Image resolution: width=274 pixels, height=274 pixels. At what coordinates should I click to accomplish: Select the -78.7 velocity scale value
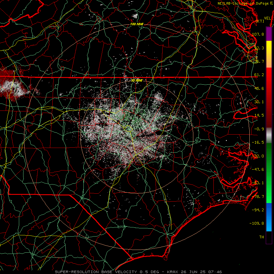[258, 197]
